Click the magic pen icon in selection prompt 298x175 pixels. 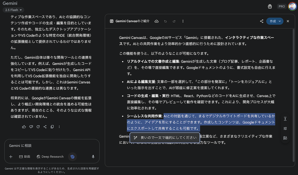pyautogui.click(x=135, y=138)
